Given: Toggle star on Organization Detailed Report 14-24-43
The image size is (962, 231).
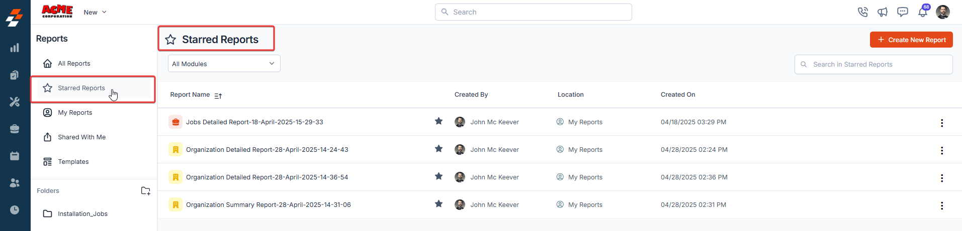Looking at the screenshot, I should [439, 149].
